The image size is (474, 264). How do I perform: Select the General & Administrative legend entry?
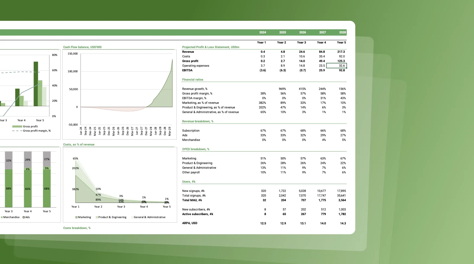click(x=149, y=217)
